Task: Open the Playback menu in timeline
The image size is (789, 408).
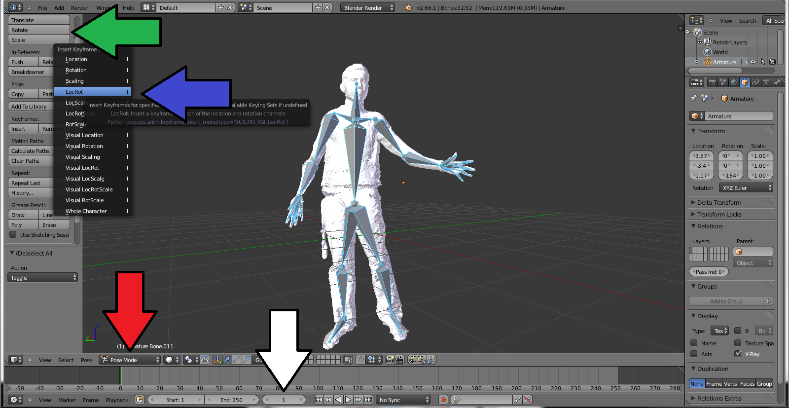Action: click(117, 400)
